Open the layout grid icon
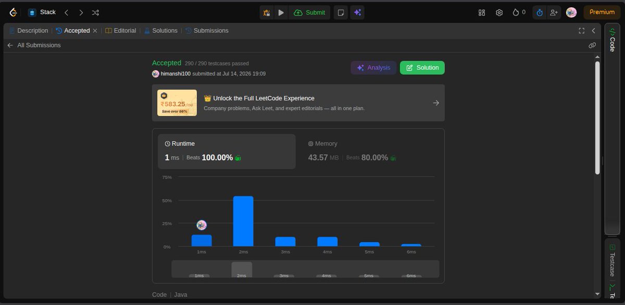This screenshot has height=305, width=625. [x=482, y=12]
